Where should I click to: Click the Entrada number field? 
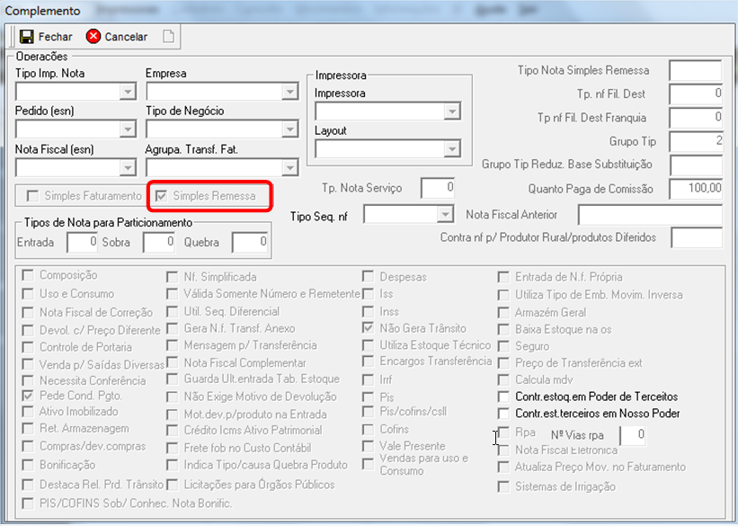coord(82,243)
